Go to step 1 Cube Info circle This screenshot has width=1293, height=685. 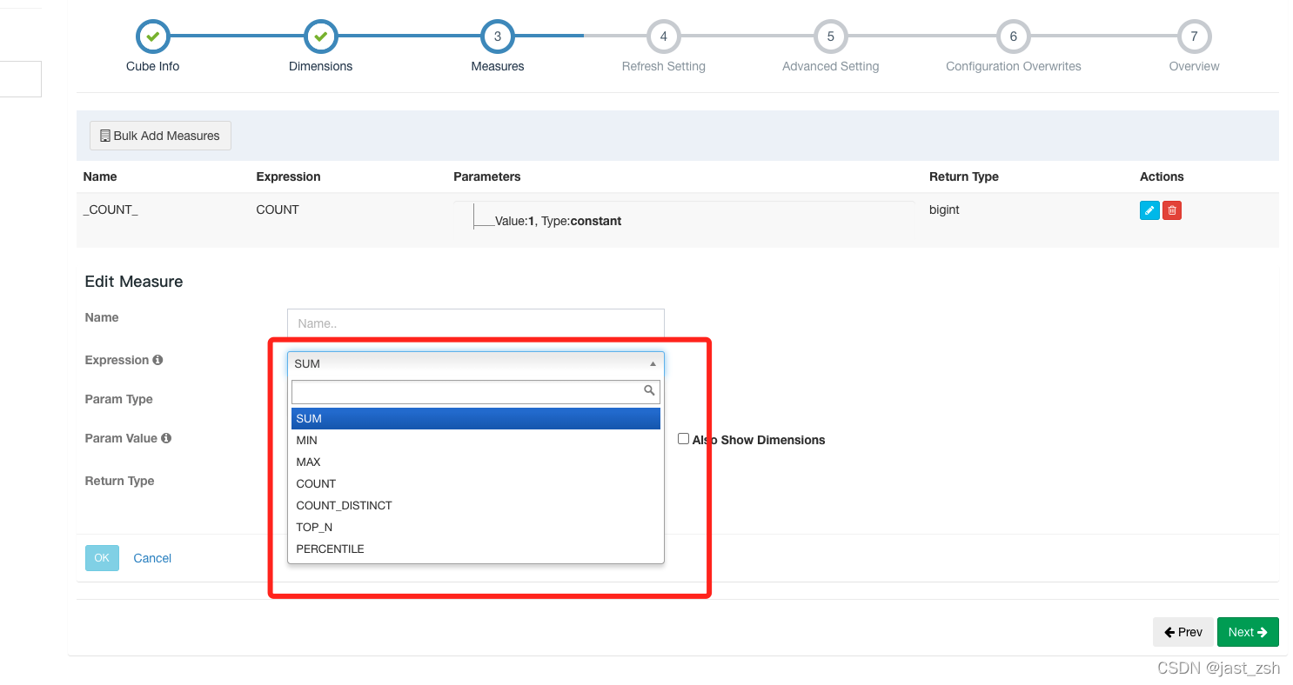pos(152,37)
